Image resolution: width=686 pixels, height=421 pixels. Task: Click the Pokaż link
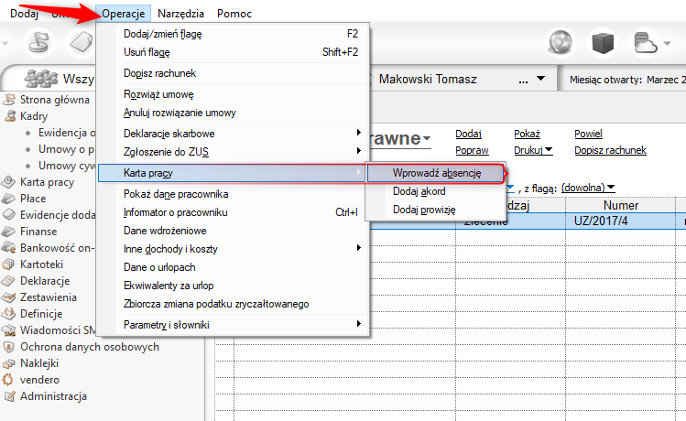click(527, 134)
